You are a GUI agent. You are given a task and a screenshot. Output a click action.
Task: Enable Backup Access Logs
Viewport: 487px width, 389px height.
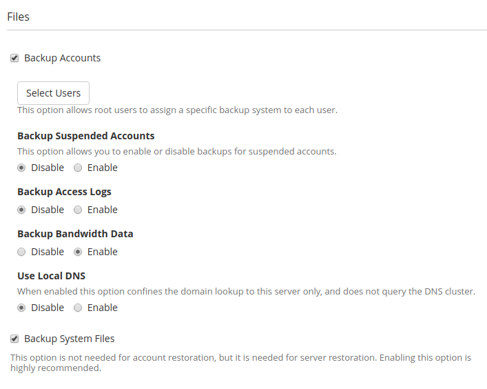(78, 210)
